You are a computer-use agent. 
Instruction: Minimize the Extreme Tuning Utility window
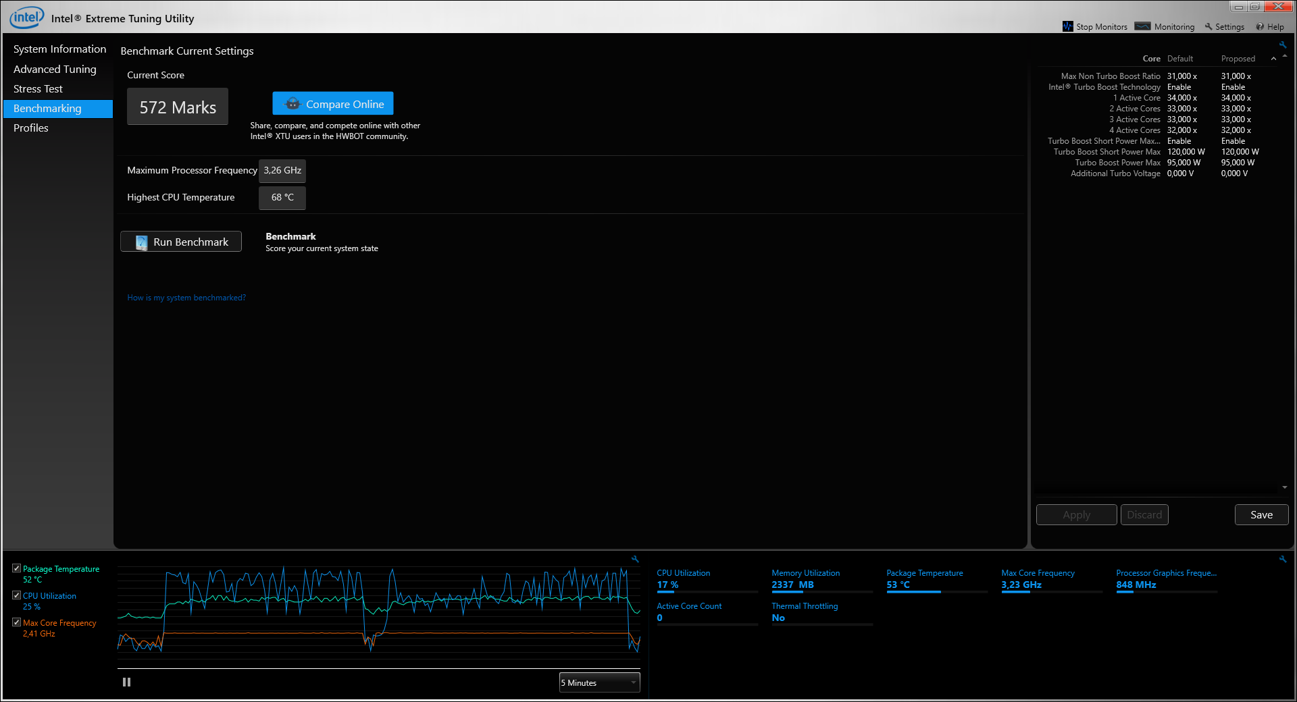point(1238,7)
